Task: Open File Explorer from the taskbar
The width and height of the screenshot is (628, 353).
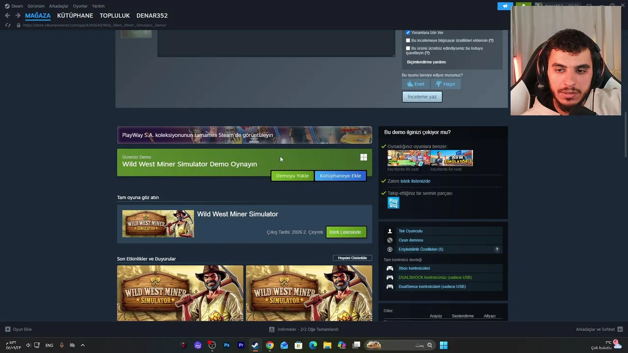Action: coord(327,345)
